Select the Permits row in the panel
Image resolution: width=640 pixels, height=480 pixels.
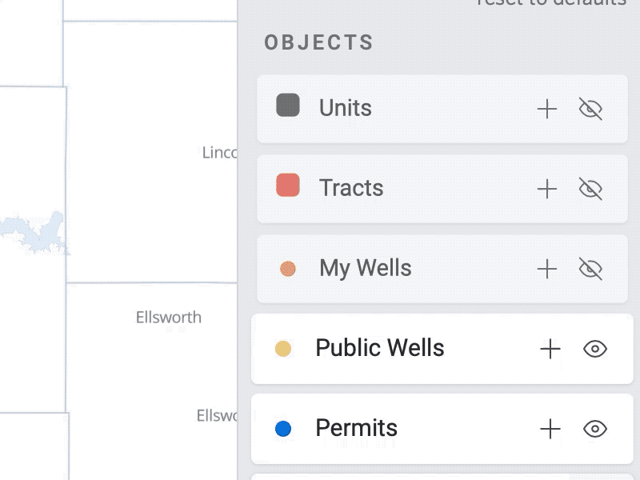[x=416, y=429]
